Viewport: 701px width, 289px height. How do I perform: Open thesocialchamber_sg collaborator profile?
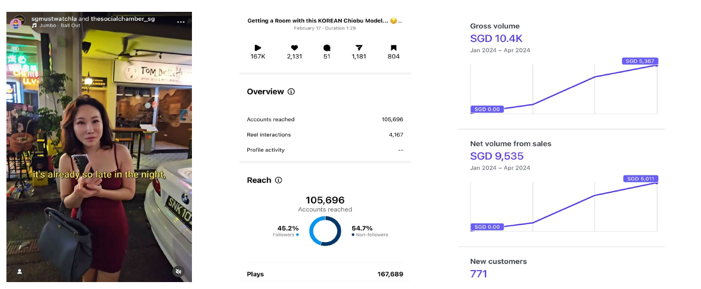click(123, 19)
